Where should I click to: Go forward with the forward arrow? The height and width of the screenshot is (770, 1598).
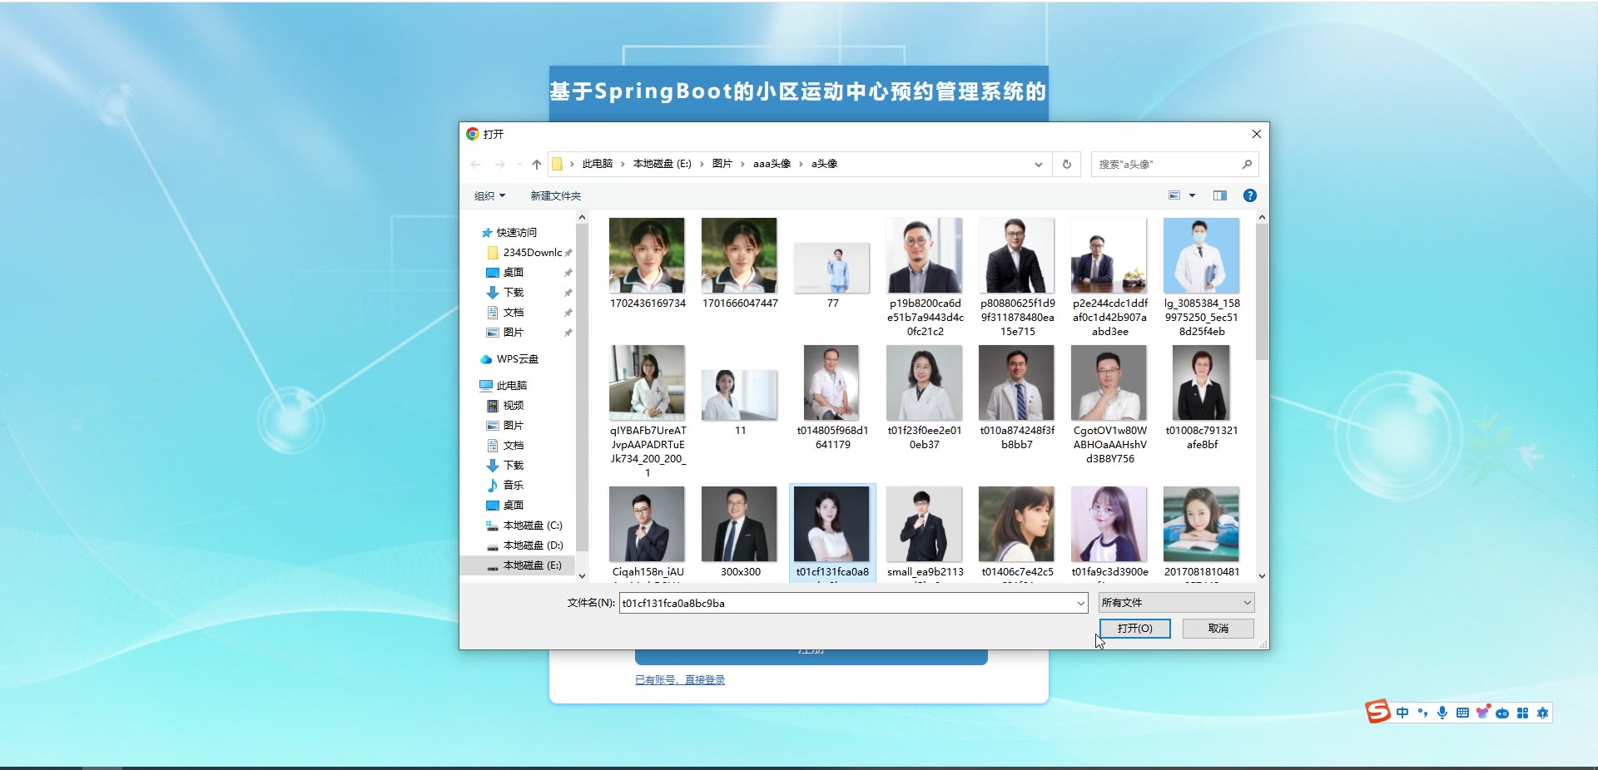coord(499,165)
